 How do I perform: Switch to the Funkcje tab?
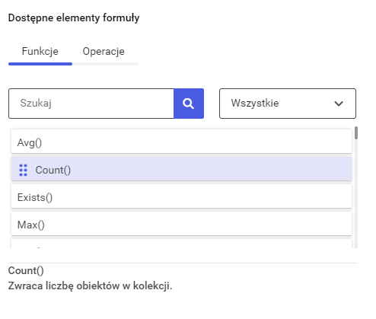click(x=40, y=52)
